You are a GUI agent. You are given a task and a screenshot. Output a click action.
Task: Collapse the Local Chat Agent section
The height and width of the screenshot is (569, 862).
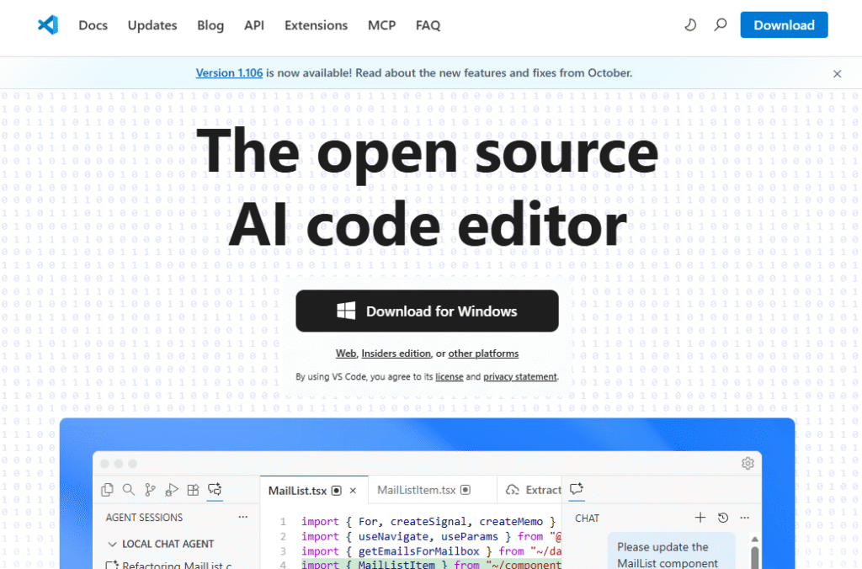(113, 545)
